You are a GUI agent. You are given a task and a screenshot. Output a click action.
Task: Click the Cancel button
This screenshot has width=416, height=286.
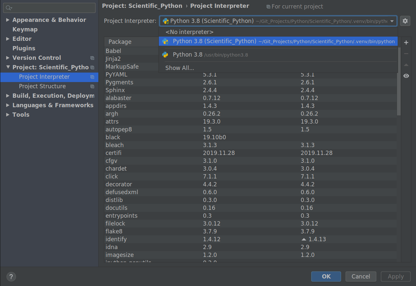pyautogui.click(x=361, y=277)
